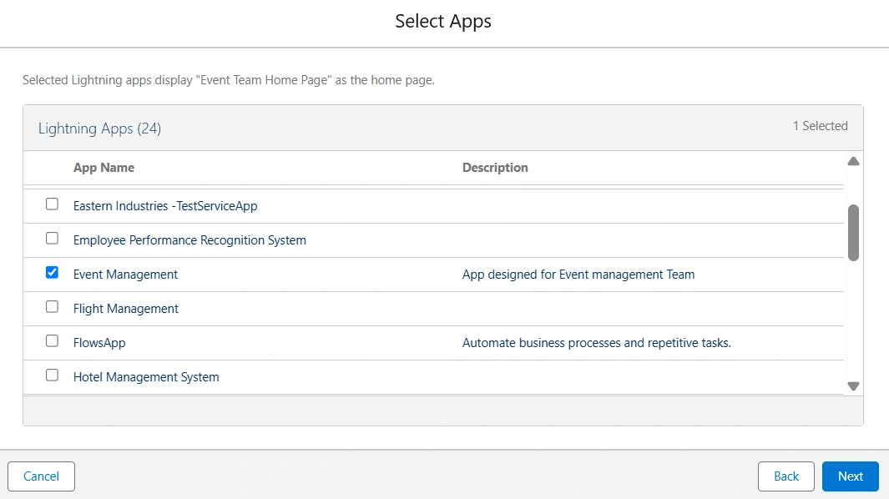
Task: Click the Flight Management row label
Action: click(x=125, y=308)
